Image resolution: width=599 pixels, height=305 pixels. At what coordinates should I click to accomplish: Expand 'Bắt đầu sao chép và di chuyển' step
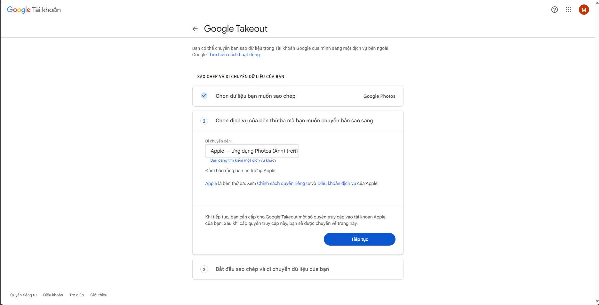click(x=298, y=269)
